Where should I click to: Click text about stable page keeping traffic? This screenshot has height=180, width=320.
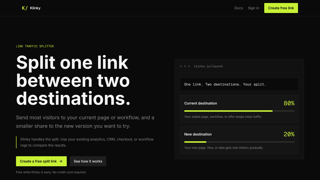pyautogui.click(x=223, y=117)
